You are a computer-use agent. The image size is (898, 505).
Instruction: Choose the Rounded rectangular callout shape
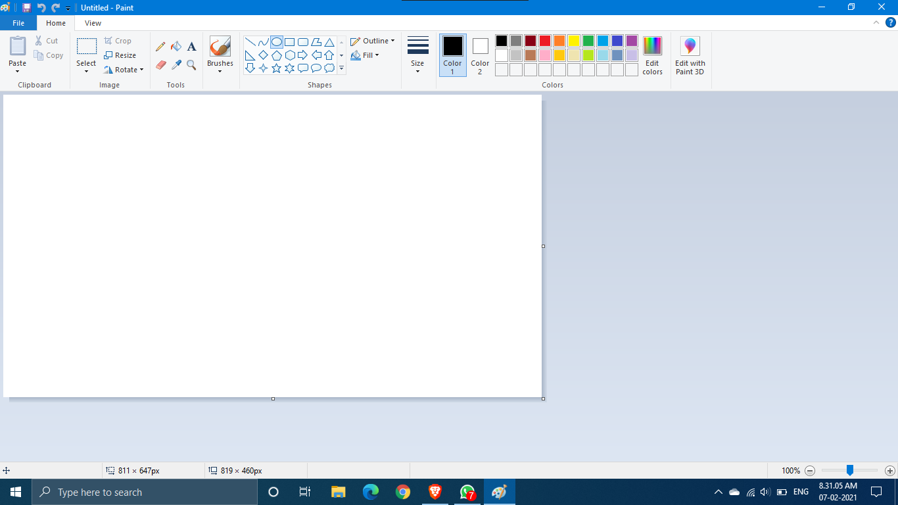point(303,68)
